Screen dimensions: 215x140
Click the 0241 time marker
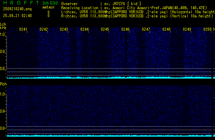23,30
